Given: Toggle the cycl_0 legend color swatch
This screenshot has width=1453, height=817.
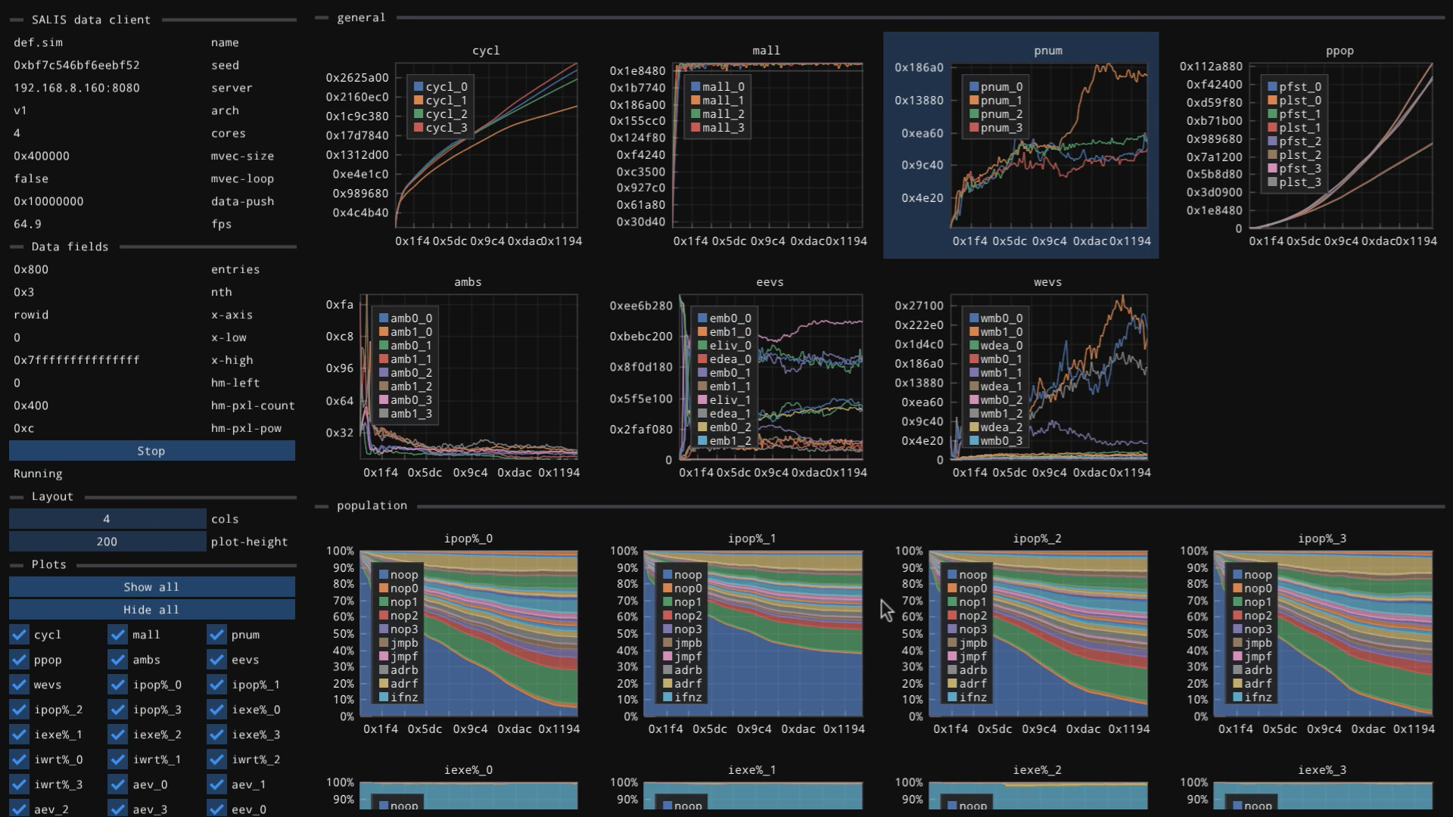Looking at the screenshot, I should tap(418, 87).
